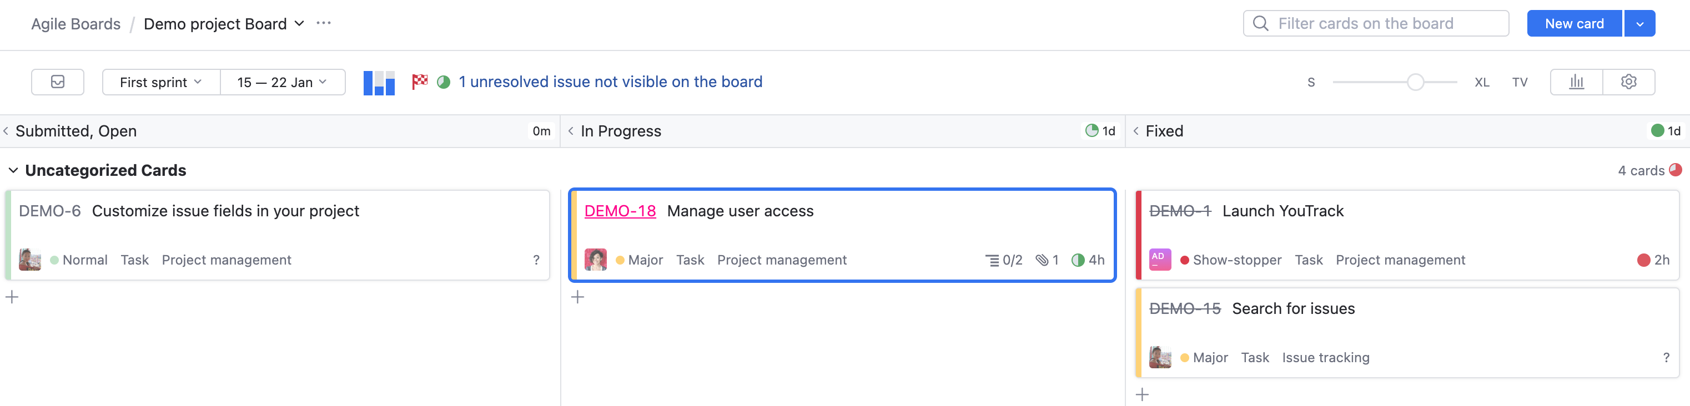Open the 15 — 22 Jan date dropdown

(282, 82)
